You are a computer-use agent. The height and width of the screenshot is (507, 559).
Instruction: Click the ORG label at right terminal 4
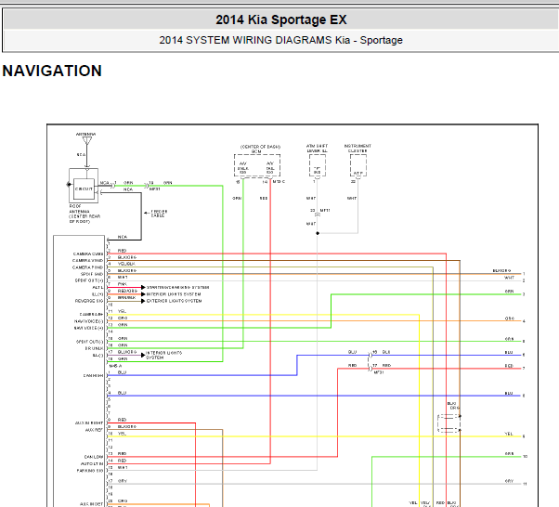coord(510,318)
